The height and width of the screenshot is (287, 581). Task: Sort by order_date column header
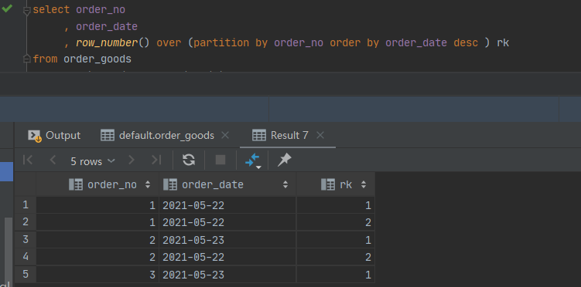227,184
